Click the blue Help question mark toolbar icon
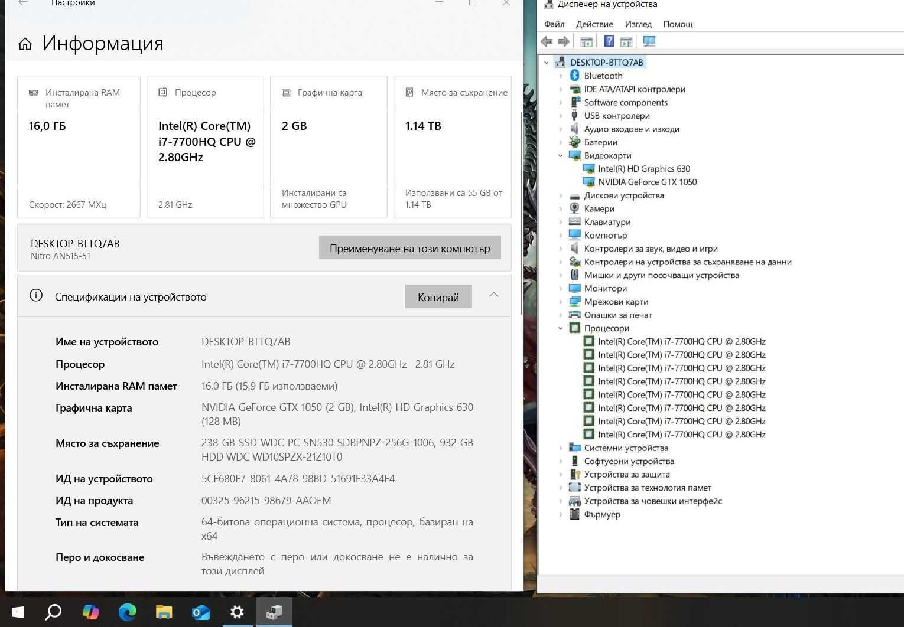904x627 pixels. pos(609,41)
